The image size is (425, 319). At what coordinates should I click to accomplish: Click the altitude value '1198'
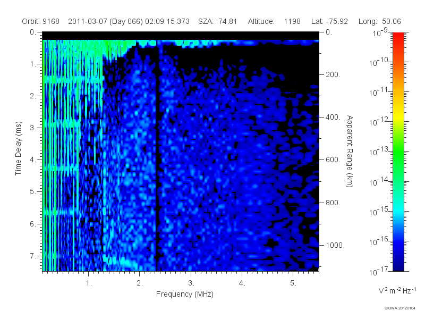coord(292,21)
